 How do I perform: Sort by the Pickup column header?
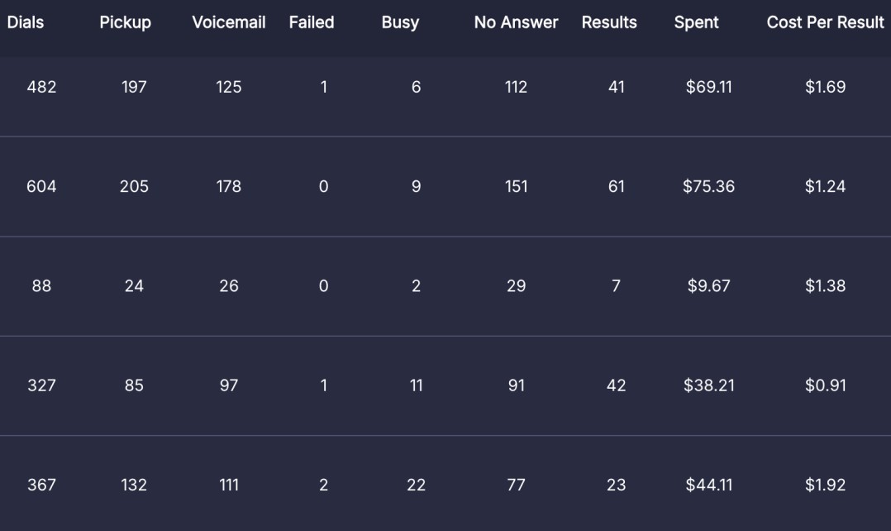pyautogui.click(x=126, y=23)
